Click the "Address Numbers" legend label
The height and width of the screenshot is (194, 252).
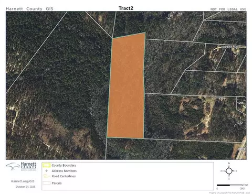[x=64, y=171]
